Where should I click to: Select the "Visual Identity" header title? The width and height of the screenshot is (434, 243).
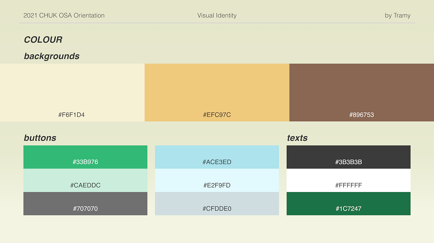217,16
